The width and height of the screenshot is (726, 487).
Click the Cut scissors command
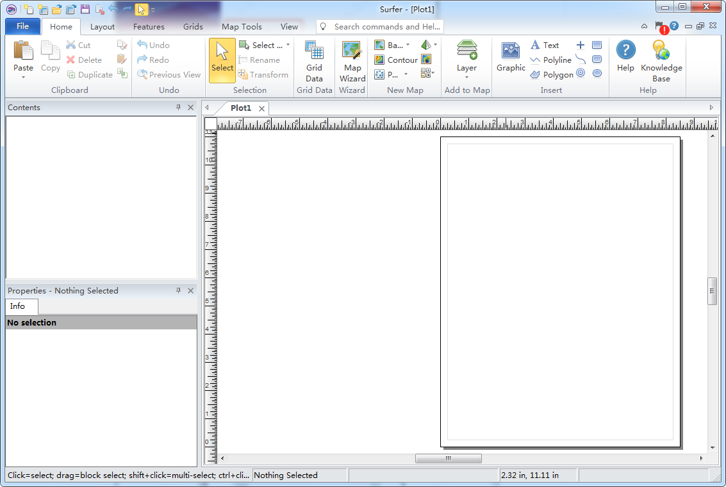click(x=78, y=45)
